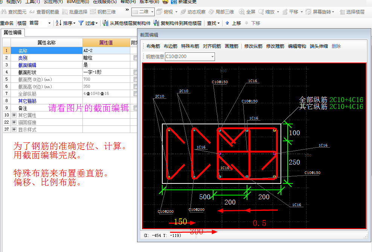Open the BIM应用(I) menu
Screen dimensions: 372x252
pyautogui.click(x=78, y=2)
